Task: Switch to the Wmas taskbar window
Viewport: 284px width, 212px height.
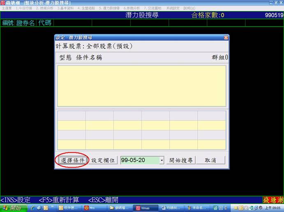Action: tap(146, 208)
